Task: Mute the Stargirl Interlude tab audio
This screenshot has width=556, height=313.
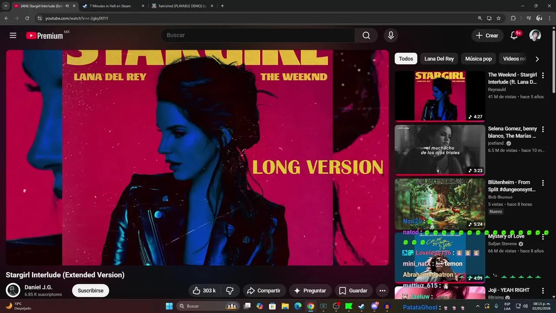Action: pos(67,6)
